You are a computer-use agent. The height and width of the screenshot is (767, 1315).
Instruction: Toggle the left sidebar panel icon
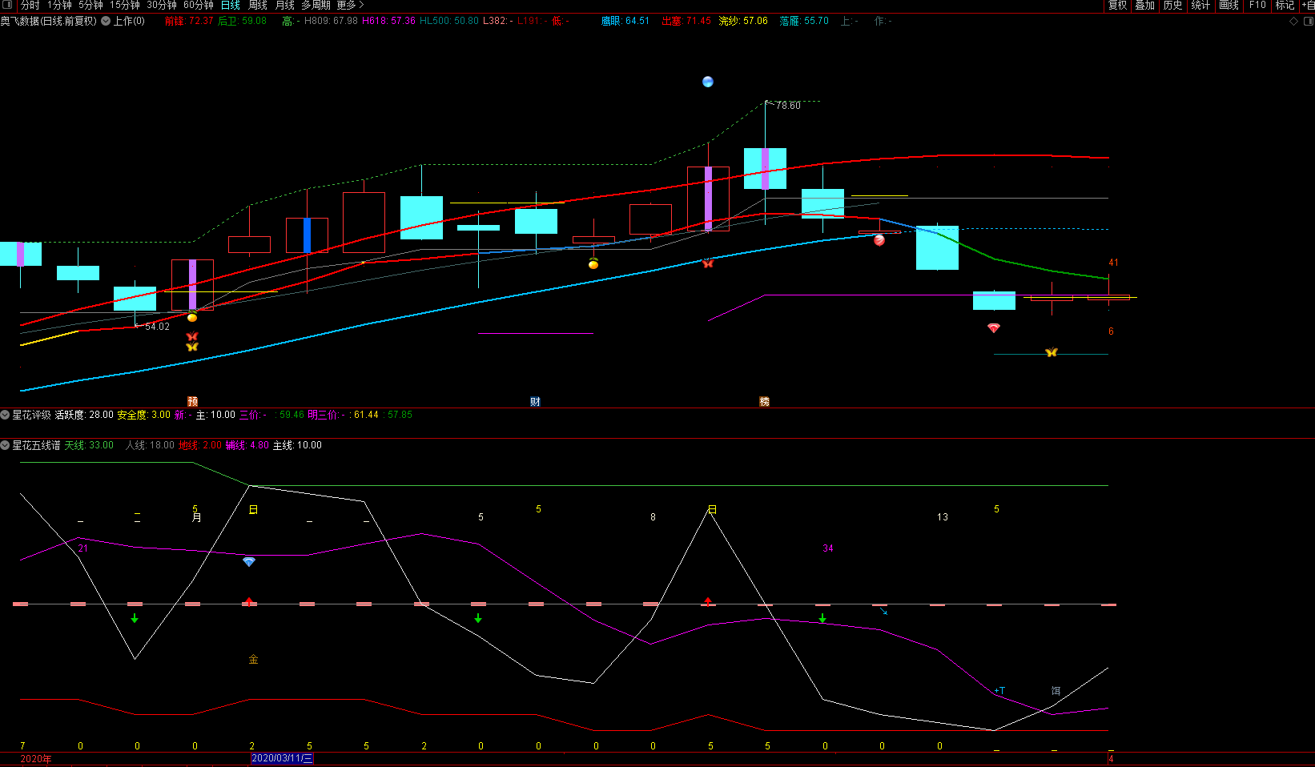pyautogui.click(x=8, y=5)
